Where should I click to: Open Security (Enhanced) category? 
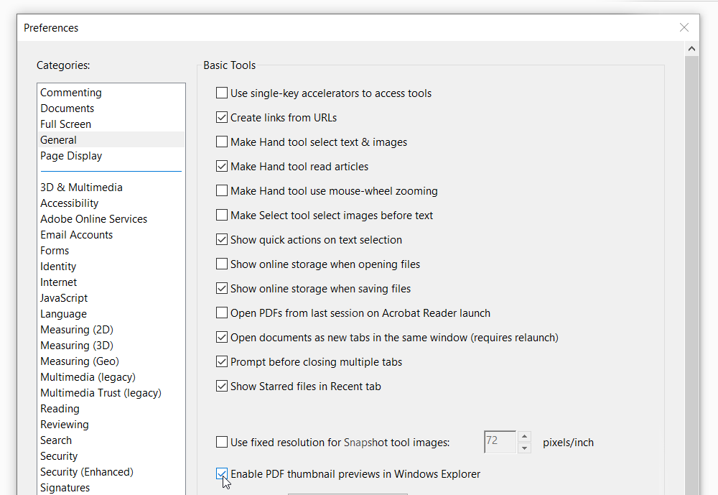pyautogui.click(x=87, y=472)
